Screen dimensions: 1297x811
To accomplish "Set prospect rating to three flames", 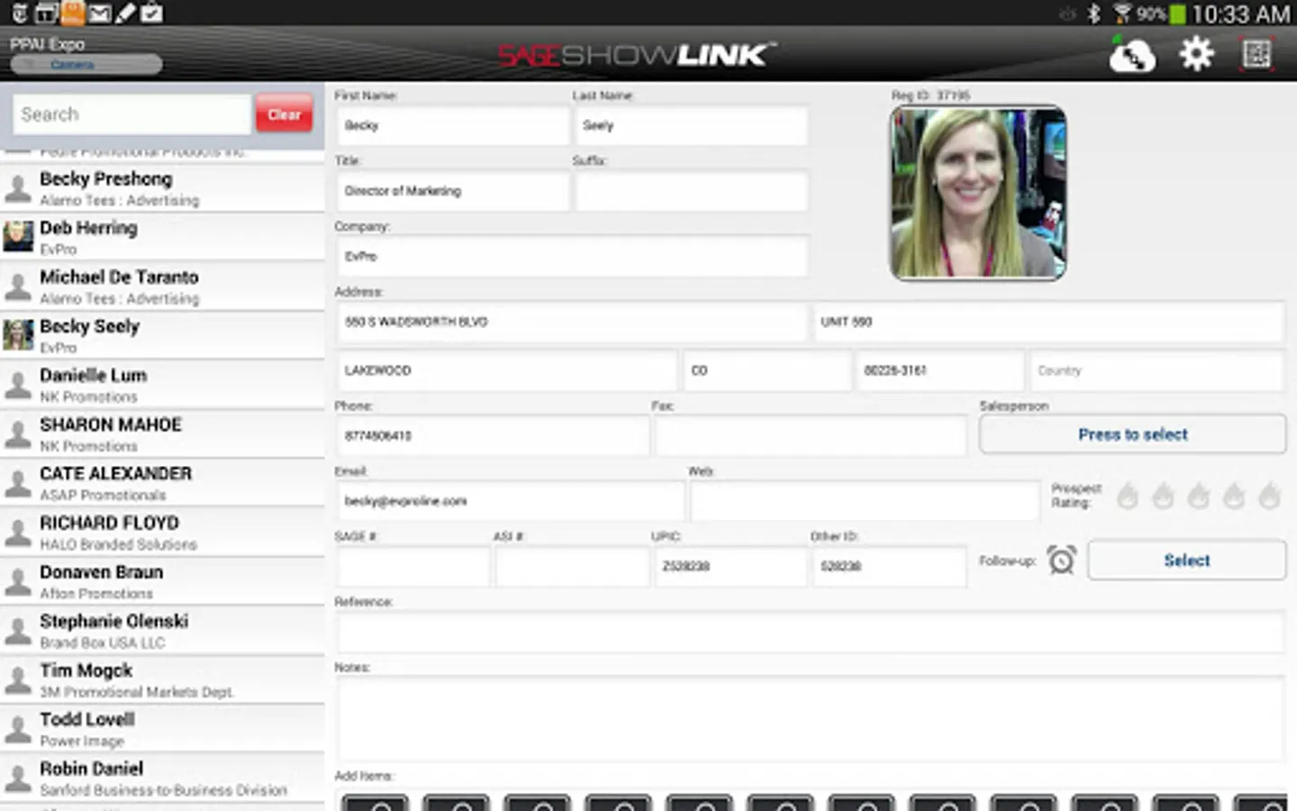I will (1198, 495).
